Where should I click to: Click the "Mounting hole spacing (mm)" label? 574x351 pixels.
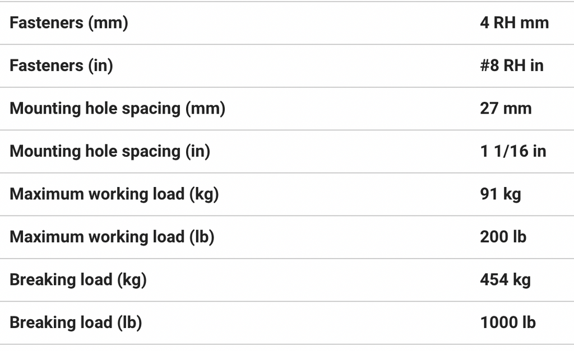click(x=117, y=108)
